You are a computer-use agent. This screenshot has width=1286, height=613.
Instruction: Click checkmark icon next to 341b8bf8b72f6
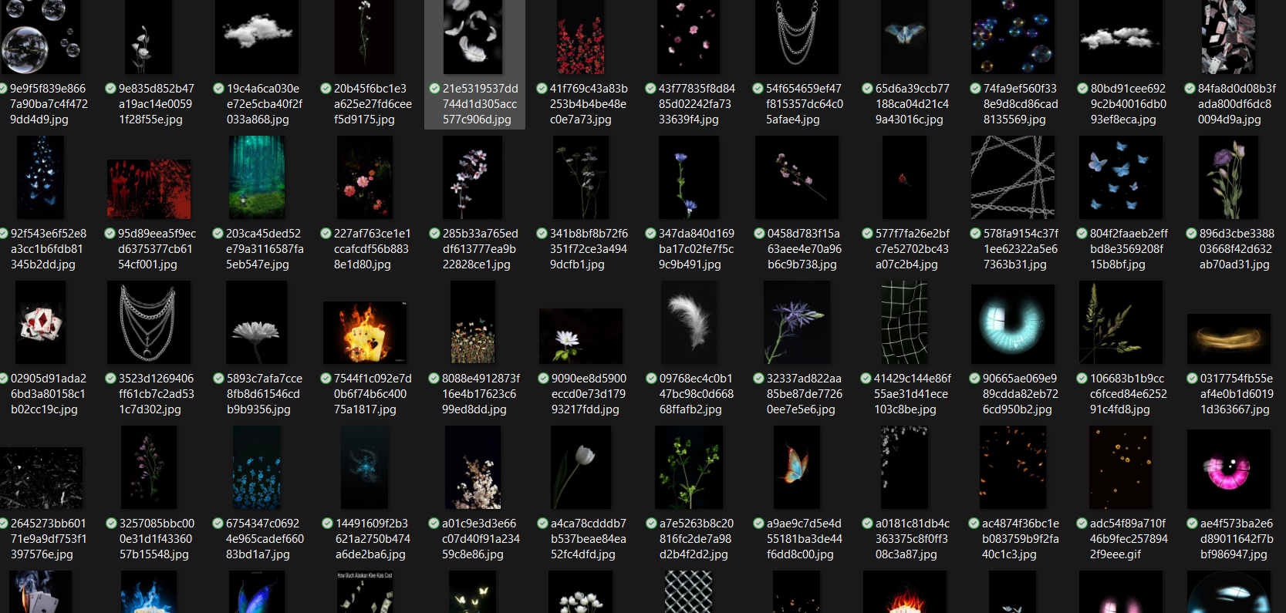click(542, 234)
